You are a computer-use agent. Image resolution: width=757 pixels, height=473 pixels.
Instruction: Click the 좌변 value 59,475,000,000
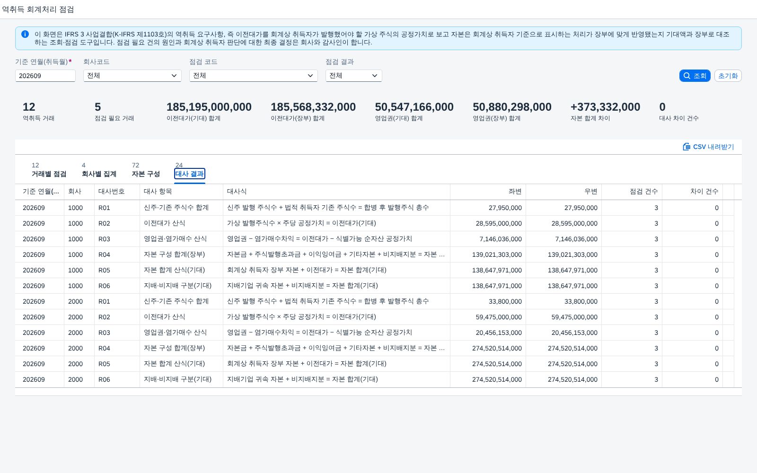tap(499, 317)
